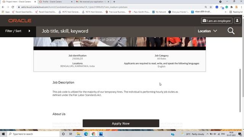Viewport: 244px width, 137px height.
Task: Click the Oracle logo
Action: click(20, 21)
